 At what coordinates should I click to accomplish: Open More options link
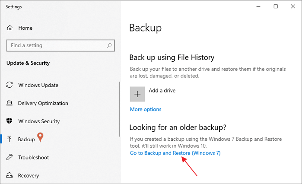146,109
